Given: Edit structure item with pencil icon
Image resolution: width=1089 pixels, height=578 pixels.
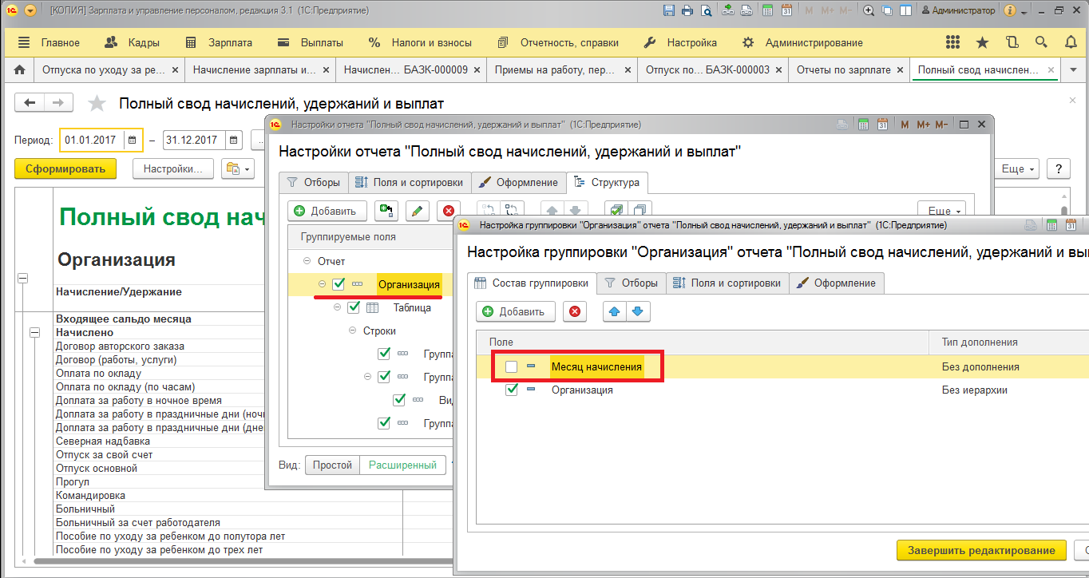Looking at the screenshot, I should click(418, 211).
